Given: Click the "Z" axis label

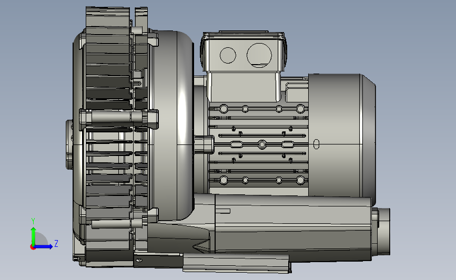Looking at the screenshot, I should coord(56,243).
